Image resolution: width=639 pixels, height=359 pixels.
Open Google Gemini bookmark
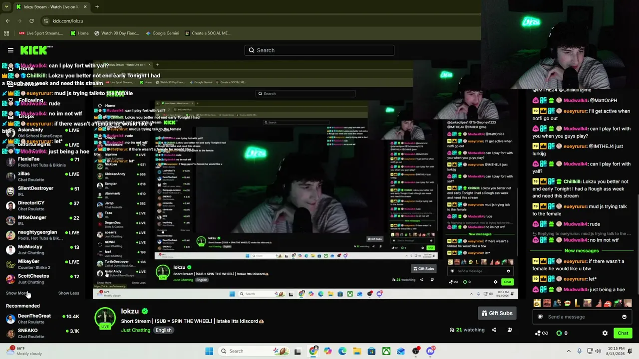[x=162, y=33]
